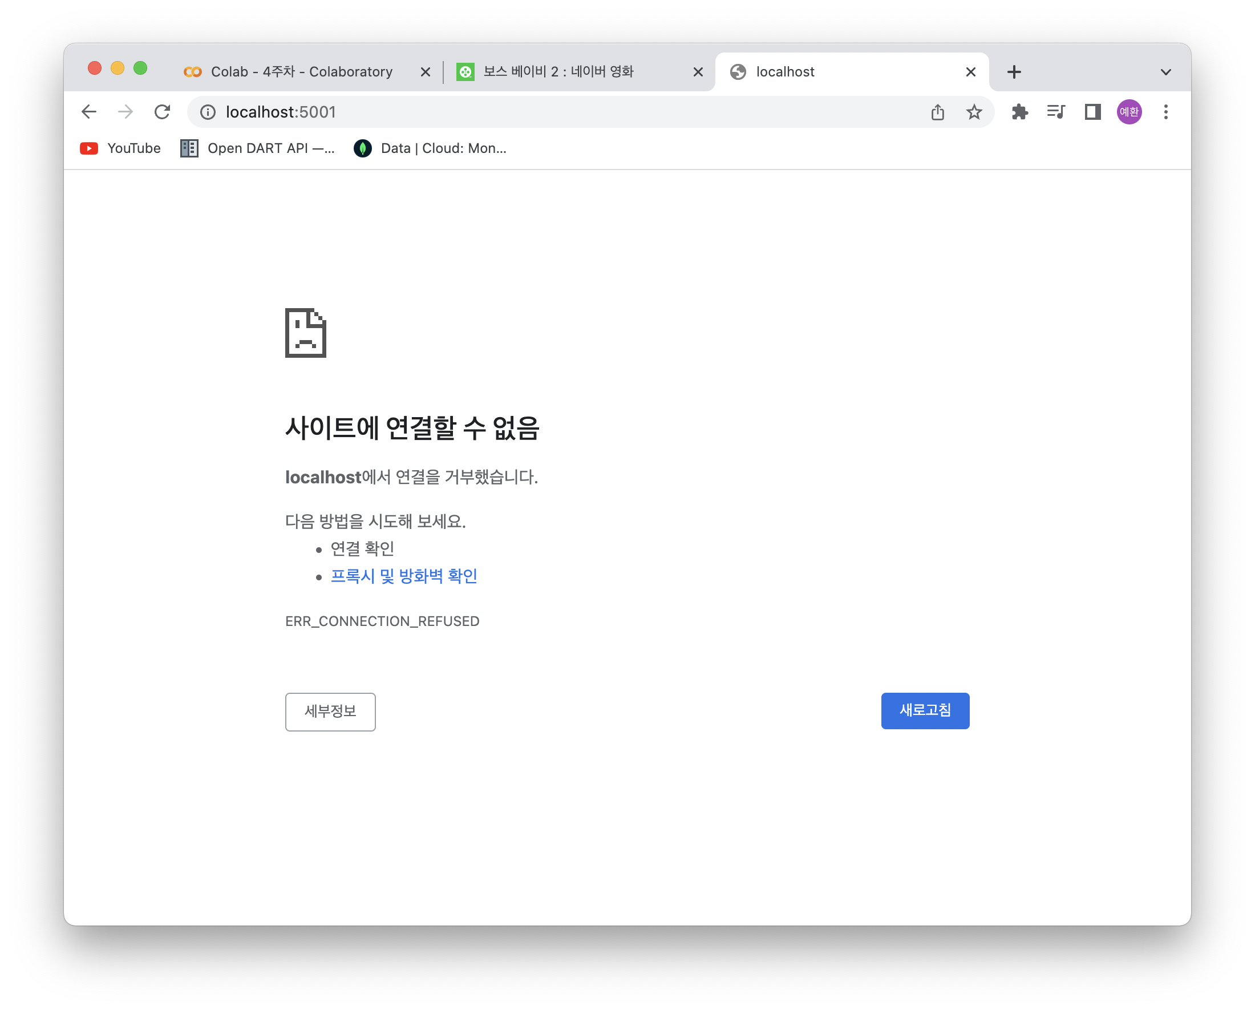Bookmark this tab with the star icon

click(x=974, y=112)
